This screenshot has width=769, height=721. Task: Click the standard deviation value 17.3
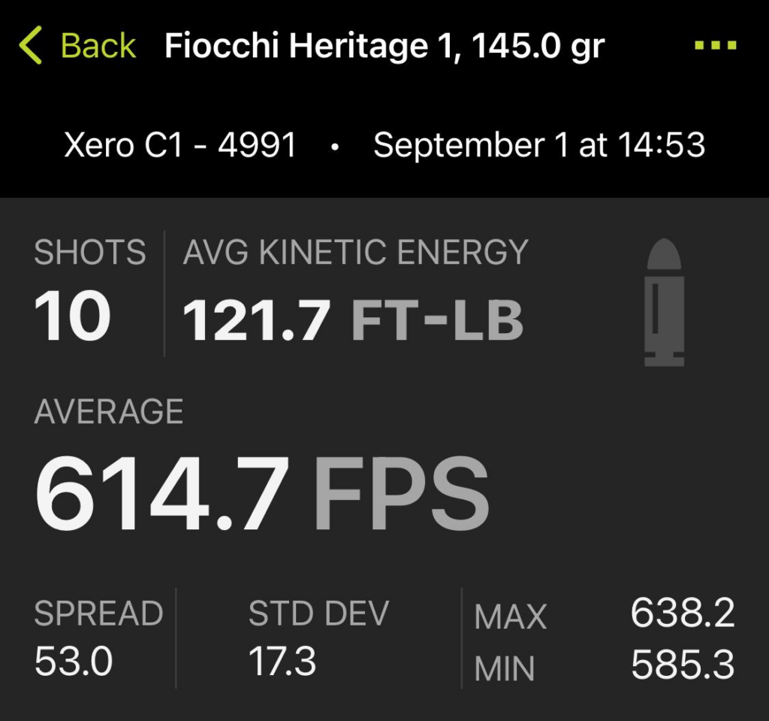coord(282,662)
